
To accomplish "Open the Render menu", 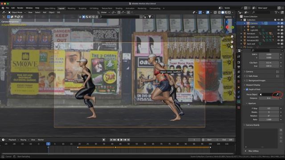I will (20, 8).
